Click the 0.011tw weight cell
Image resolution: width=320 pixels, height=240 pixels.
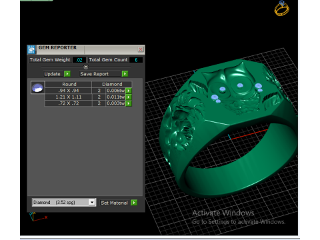[x=115, y=97]
